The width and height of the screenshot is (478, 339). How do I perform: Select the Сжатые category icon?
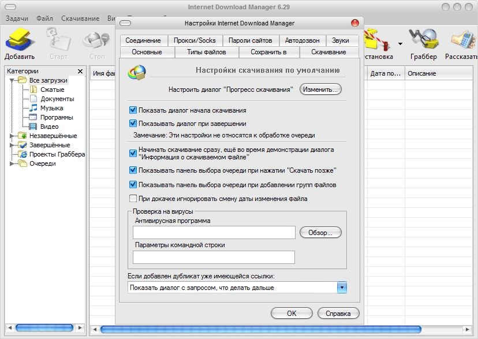(x=33, y=90)
